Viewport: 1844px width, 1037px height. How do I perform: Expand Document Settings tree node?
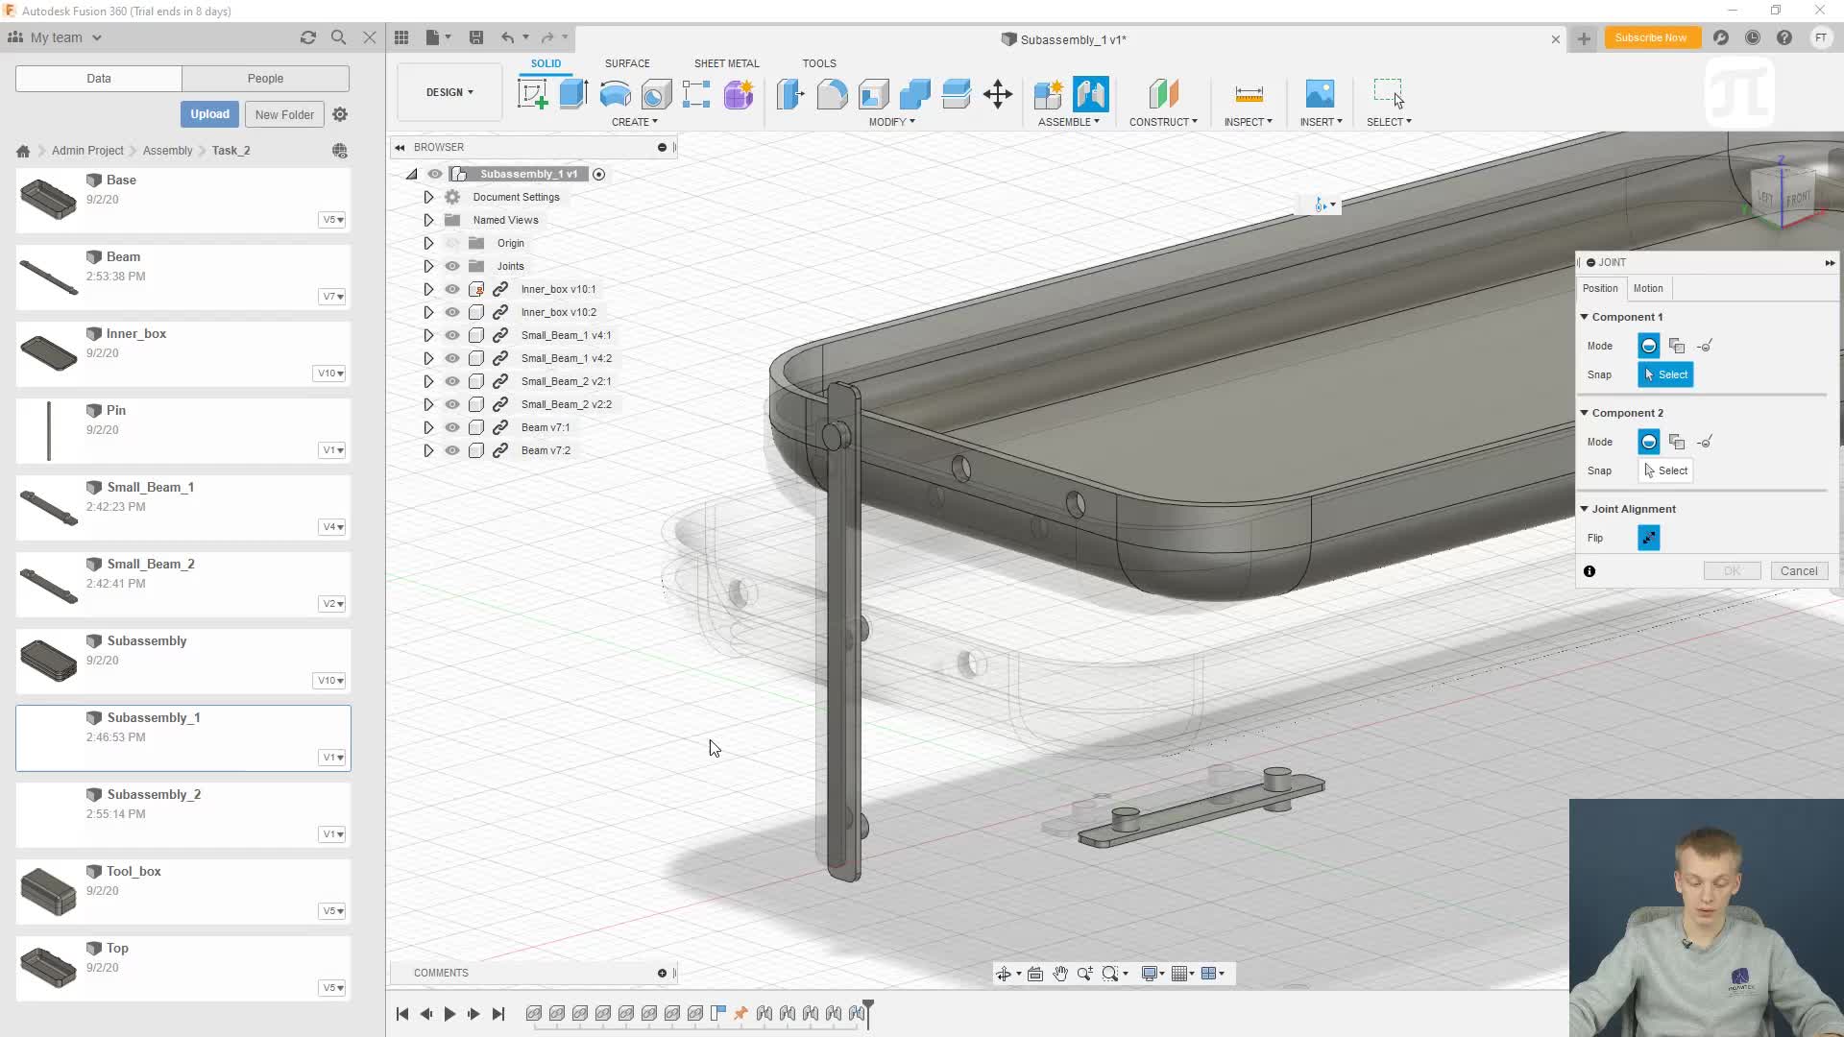coord(428,197)
